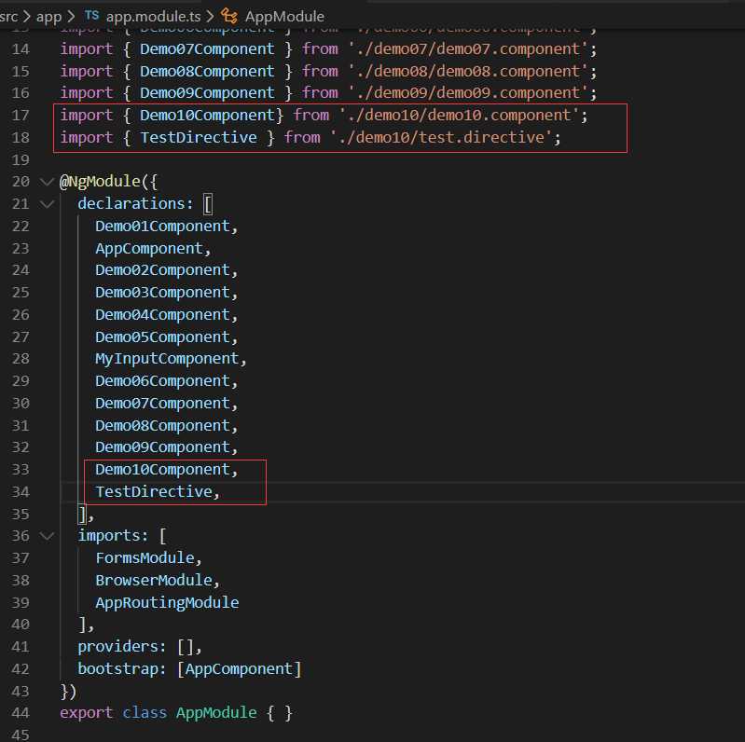Click 'AppRoutingModule' on line 39
The height and width of the screenshot is (742, 745).
coord(167,603)
